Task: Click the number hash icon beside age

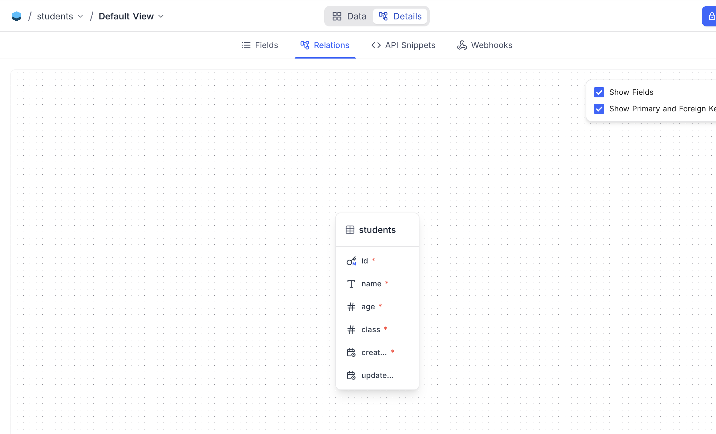Action: 351,307
